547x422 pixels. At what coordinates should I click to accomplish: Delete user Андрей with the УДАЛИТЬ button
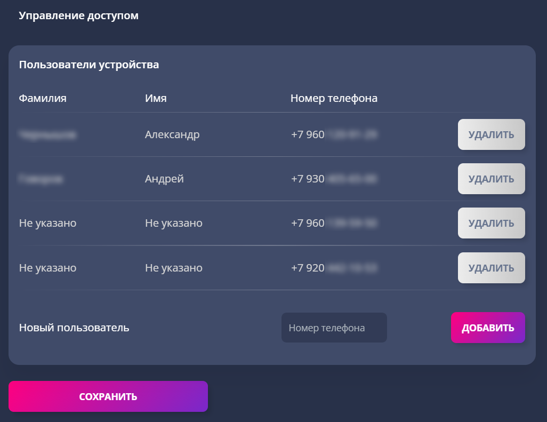pos(491,179)
